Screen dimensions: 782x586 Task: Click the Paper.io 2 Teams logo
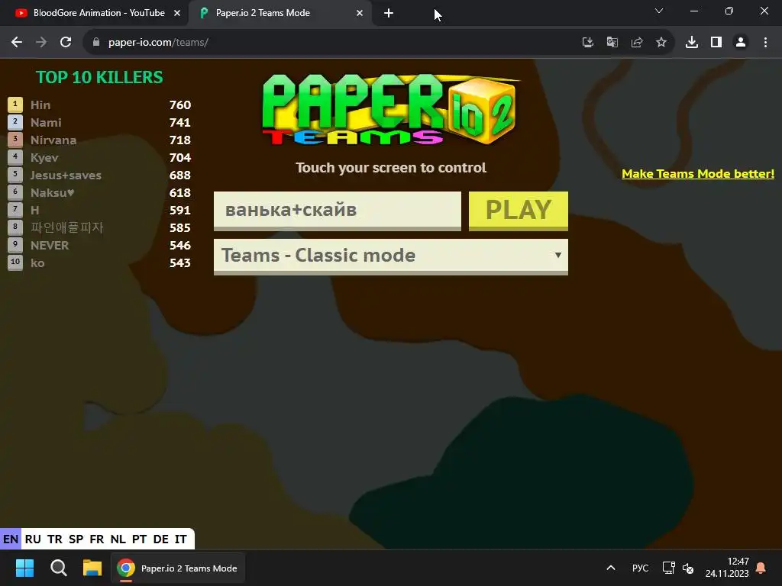tap(390, 110)
